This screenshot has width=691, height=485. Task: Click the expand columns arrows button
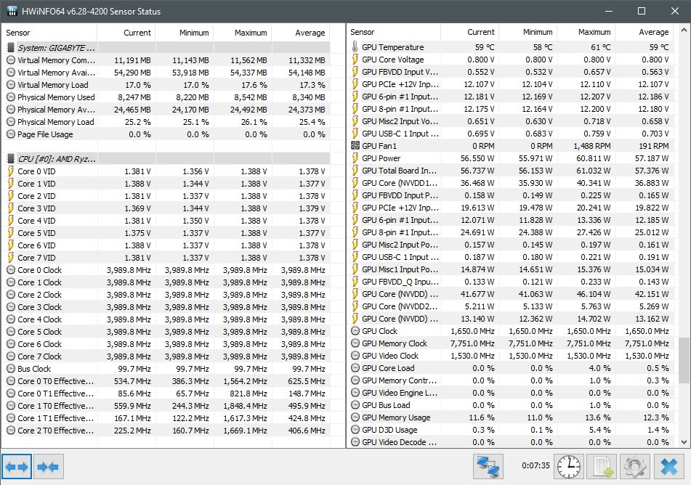click(17, 467)
